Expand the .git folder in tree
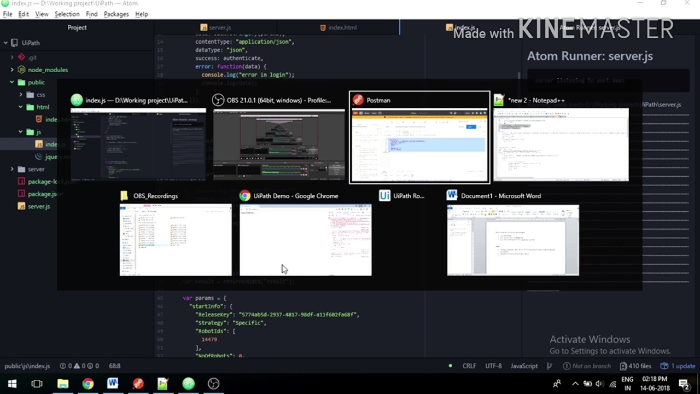 (12, 57)
